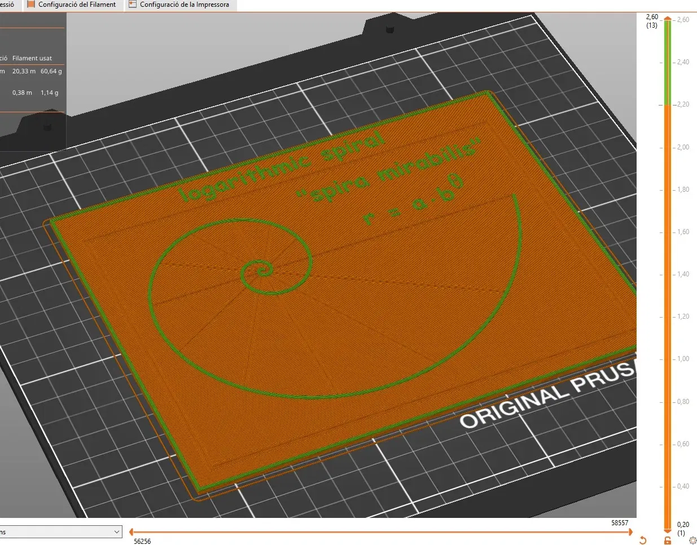Grab the left thumb of the horizontal moves slider
This screenshot has height=545, width=697.
click(x=131, y=531)
